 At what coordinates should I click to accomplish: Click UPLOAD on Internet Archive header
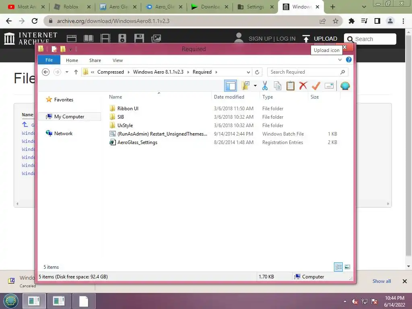pyautogui.click(x=320, y=39)
